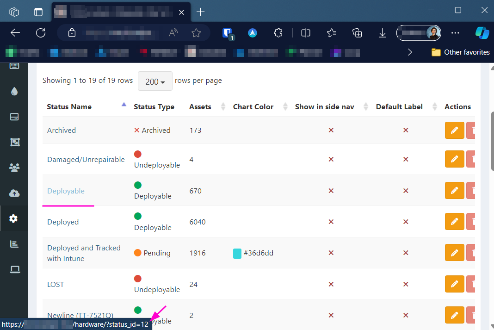494x330 pixels.
Task: Edit the Deployed status using the pencil button
Action: (454, 221)
